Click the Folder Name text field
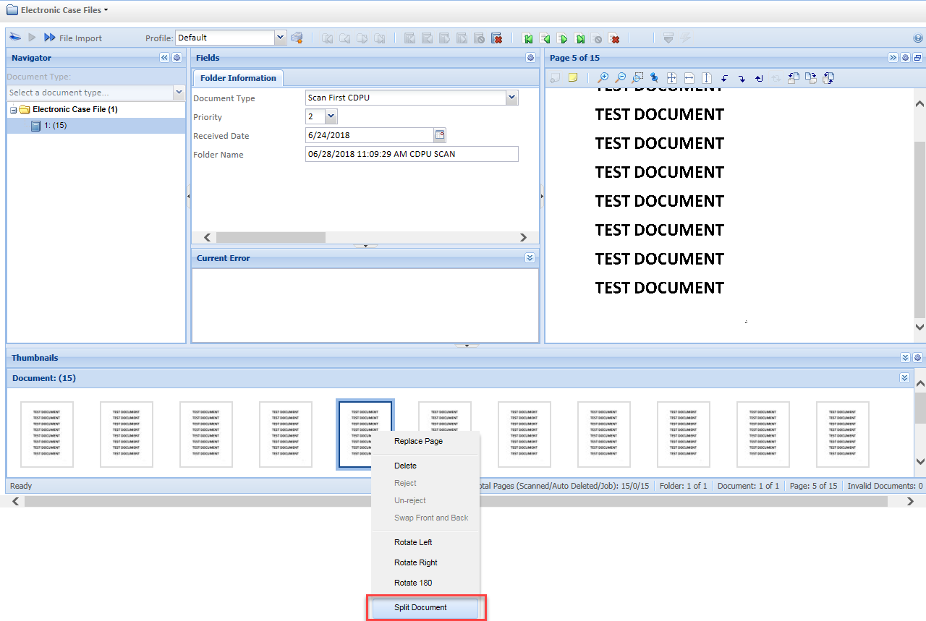Viewport: 926px width, 621px height. tap(412, 154)
